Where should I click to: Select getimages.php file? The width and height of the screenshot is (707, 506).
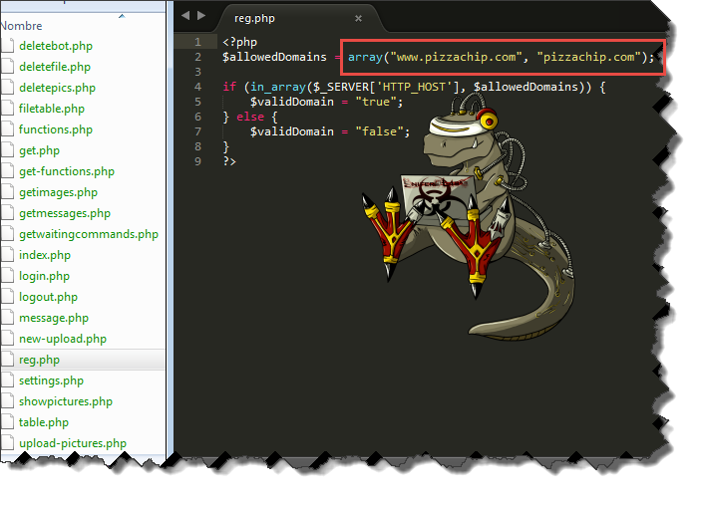[58, 192]
